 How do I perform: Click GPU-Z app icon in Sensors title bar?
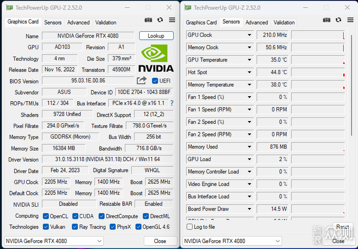[188, 8]
